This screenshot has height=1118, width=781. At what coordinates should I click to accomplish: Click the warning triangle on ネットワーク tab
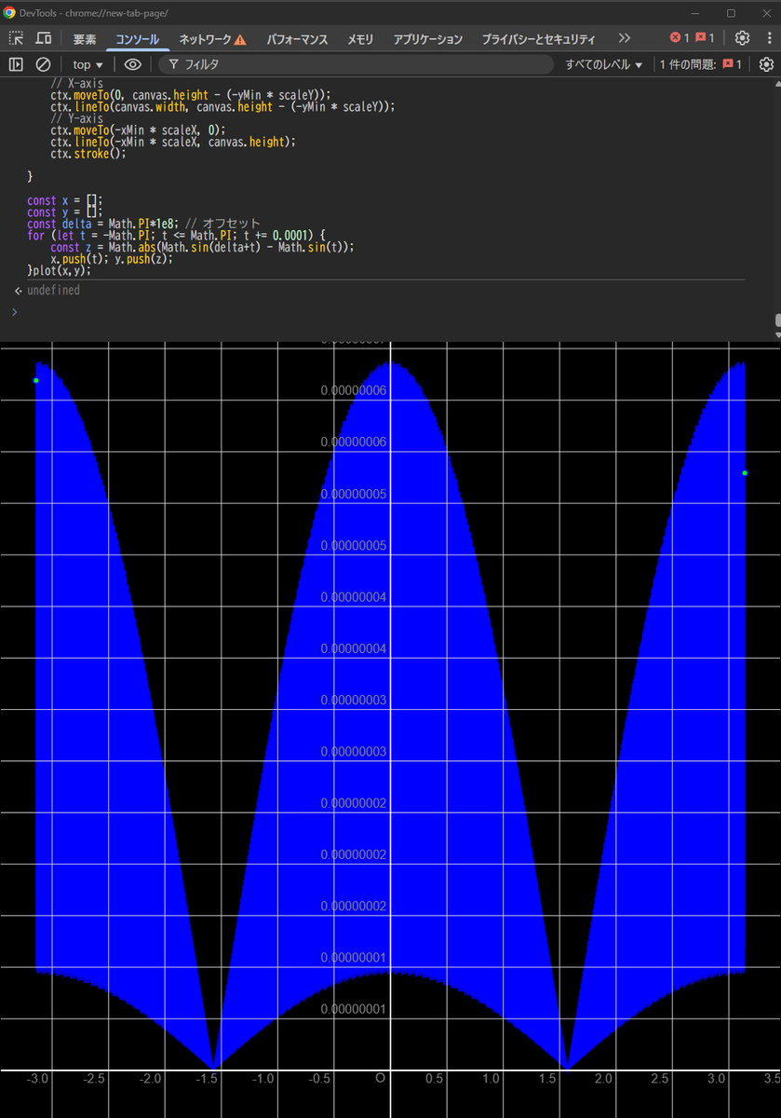(x=240, y=39)
